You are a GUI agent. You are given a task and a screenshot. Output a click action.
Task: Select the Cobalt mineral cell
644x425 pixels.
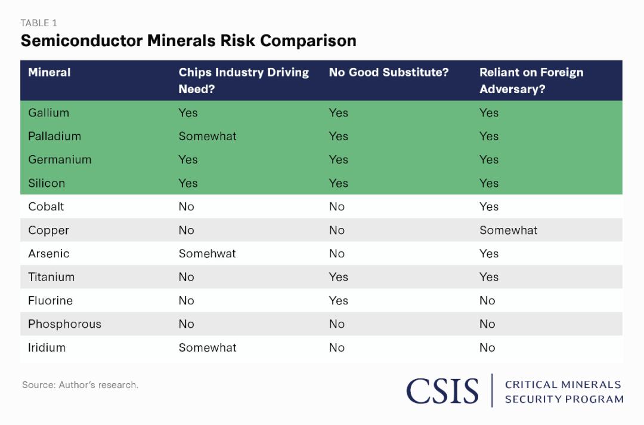click(46, 207)
